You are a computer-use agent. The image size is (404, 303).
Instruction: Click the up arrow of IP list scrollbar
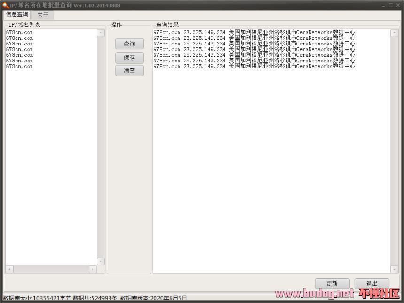(x=101, y=33)
